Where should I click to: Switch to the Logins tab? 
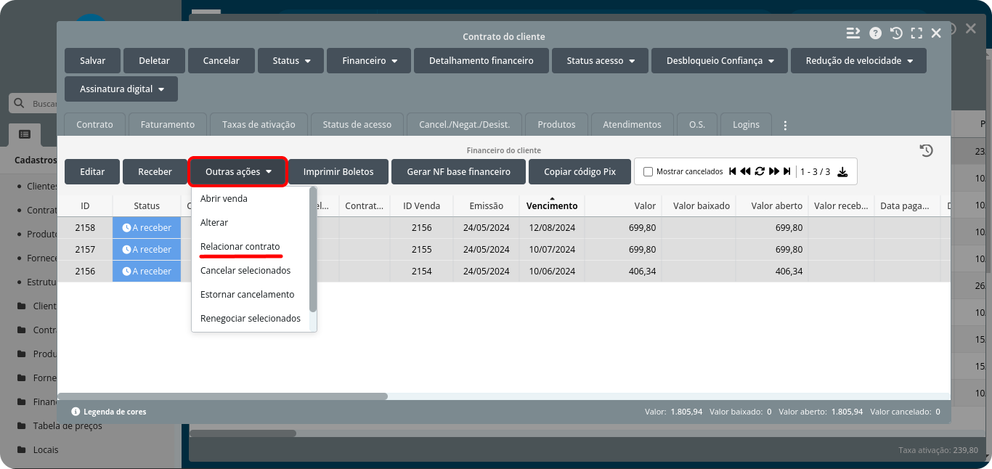[x=746, y=125]
